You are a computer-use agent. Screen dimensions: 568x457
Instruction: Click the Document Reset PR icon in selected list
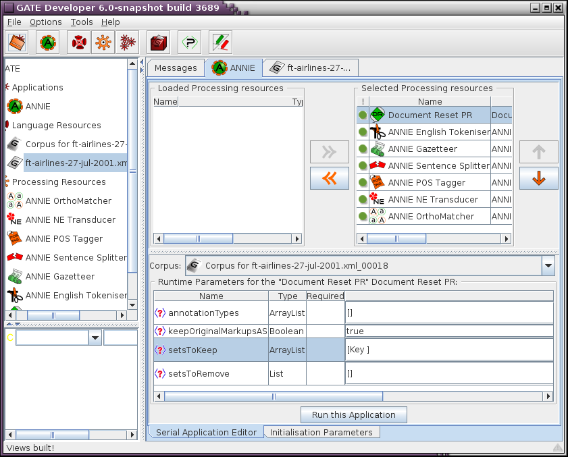tap(378, 115)
